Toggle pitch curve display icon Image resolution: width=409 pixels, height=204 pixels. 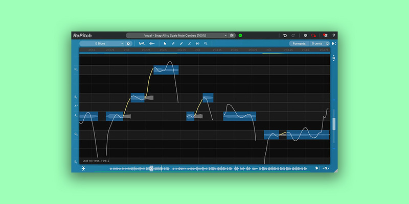142,43
